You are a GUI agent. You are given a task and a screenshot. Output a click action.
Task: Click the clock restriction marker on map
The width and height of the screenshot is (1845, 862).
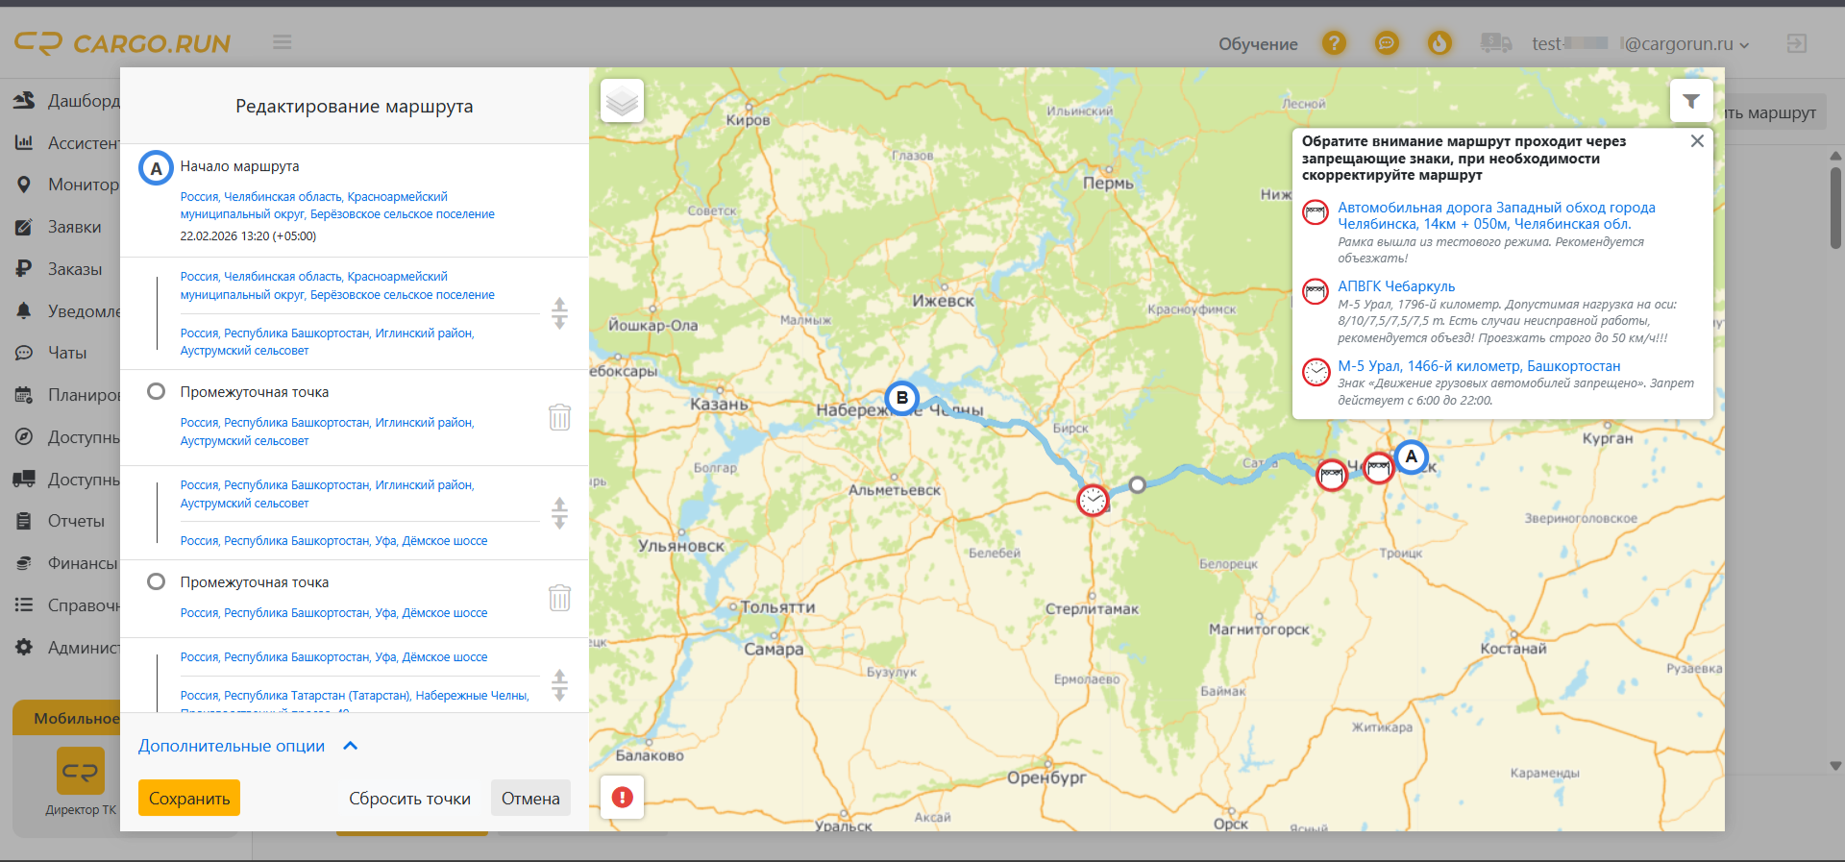(x=1093, y=500)
